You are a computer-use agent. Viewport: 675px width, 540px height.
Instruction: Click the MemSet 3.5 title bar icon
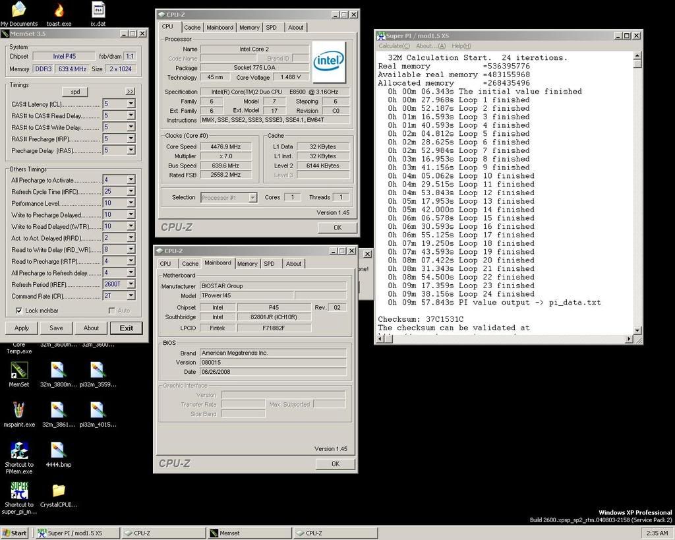pos(5,34)
